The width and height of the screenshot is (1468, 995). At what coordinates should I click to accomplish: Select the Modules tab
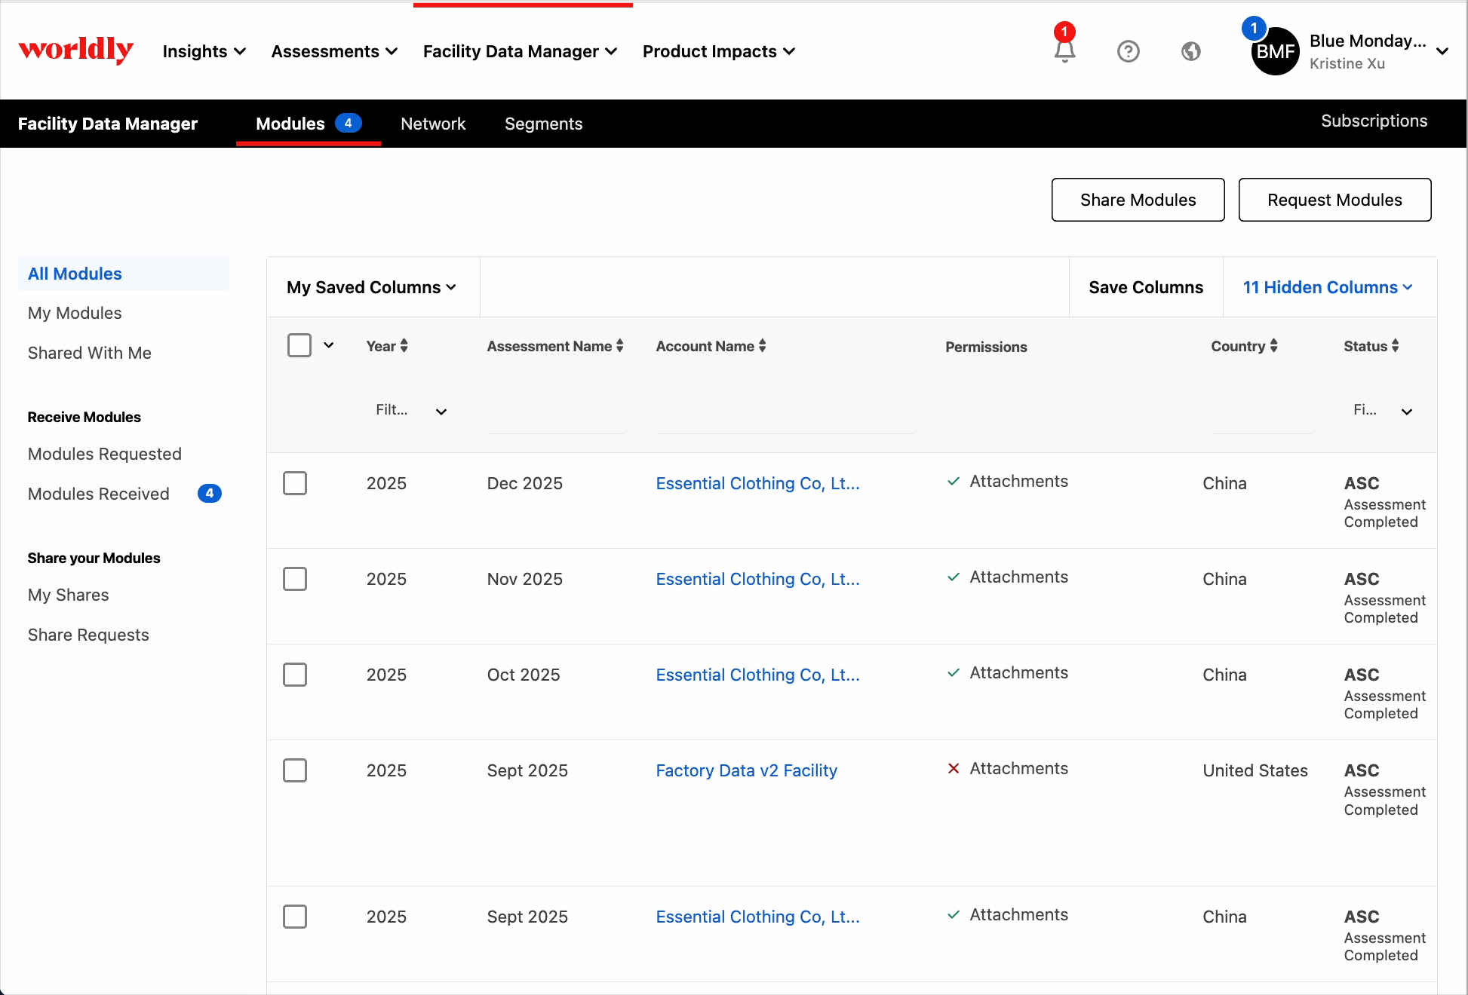308,124
